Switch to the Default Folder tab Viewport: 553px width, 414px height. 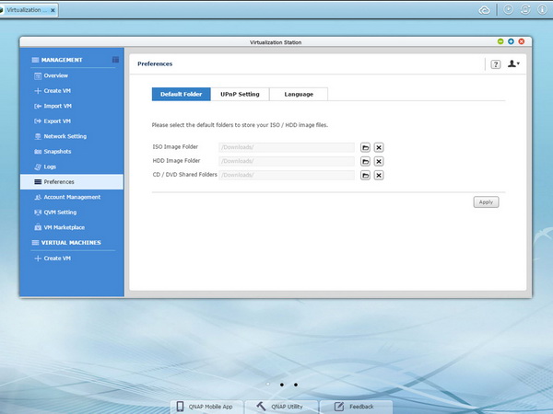(x=182, y=95)
